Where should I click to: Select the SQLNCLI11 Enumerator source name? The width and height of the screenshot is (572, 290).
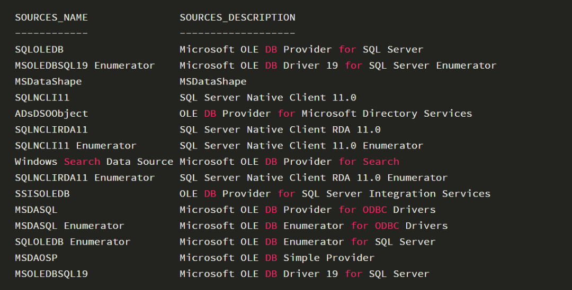tap(75, 146)
